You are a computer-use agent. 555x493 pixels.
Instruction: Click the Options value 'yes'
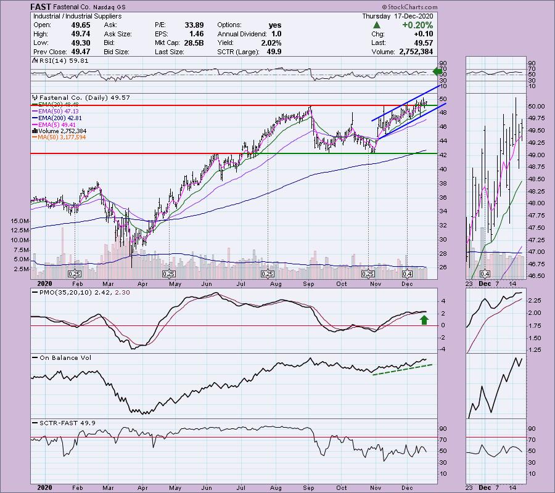point(275,25)
